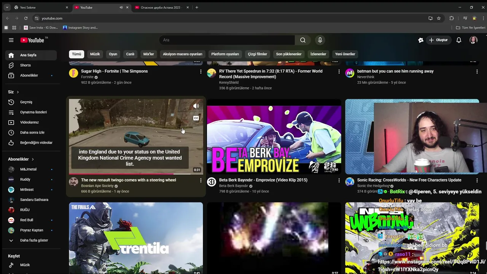Reload the page with the browser refresh button
The image size is (487, 274).
25,18
